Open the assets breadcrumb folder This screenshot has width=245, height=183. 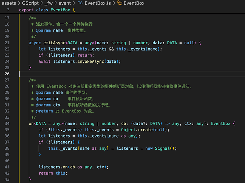8,3
